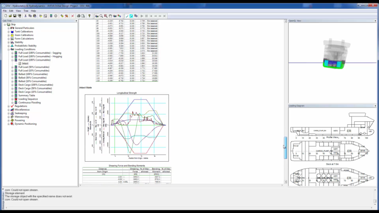This screenshot has width=379, height=213.
Task: Select Full Load (100% Consumables) - Hogging
Action: 40,57
